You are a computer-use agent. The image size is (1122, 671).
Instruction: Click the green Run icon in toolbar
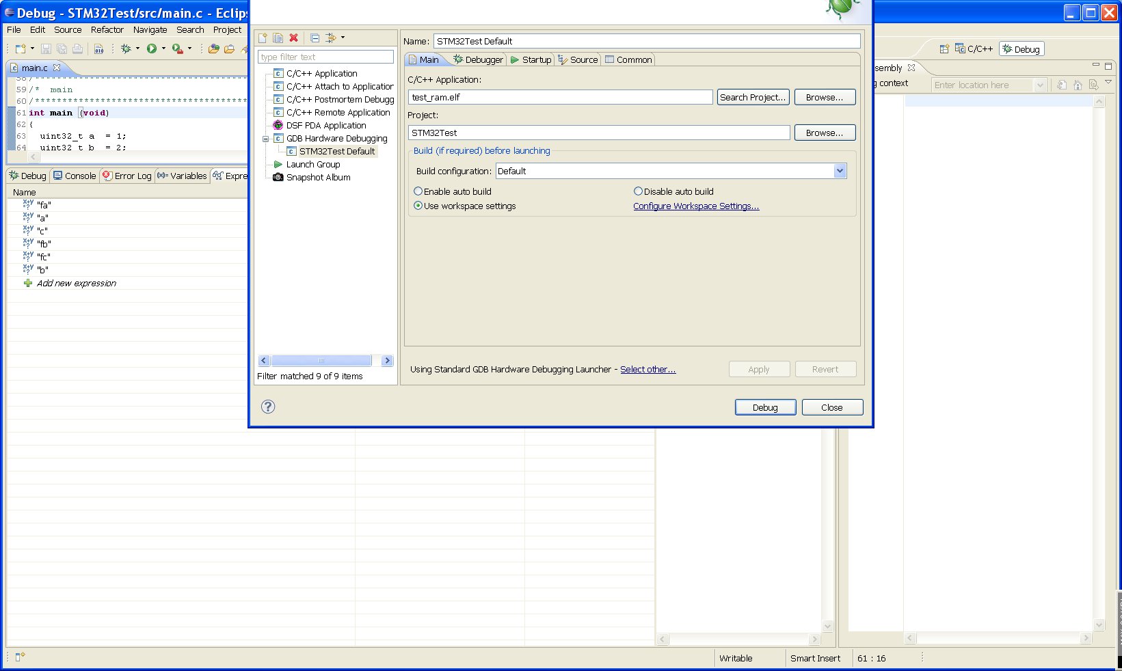pyautogui.click(x=152, y=49)
